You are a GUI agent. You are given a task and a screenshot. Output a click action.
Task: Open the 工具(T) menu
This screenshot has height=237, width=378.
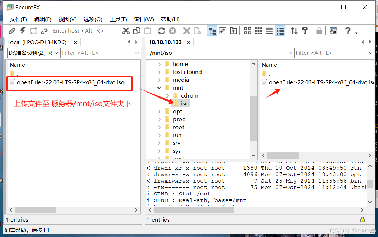pyautogui.click(x=118, y=19)
